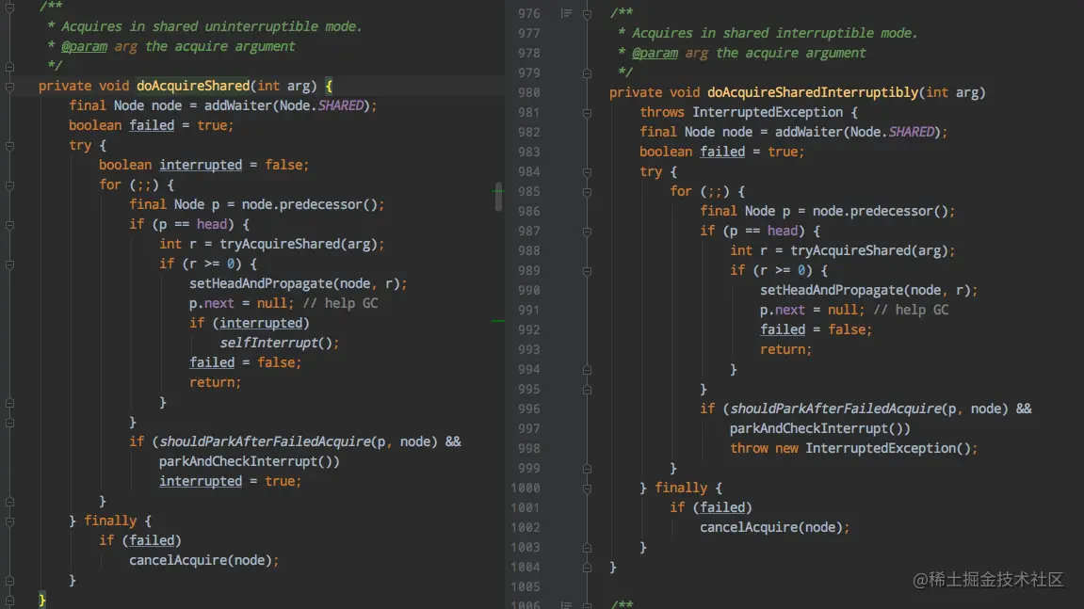
Task: Collapse finally block at line 1000
Action: [x=587, y=489]
